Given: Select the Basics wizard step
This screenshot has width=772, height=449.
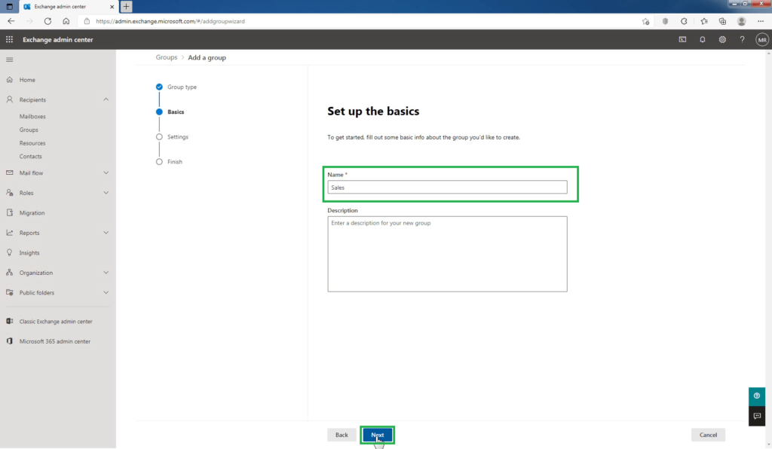Looking at the screenshot, I should coord(170,112).
